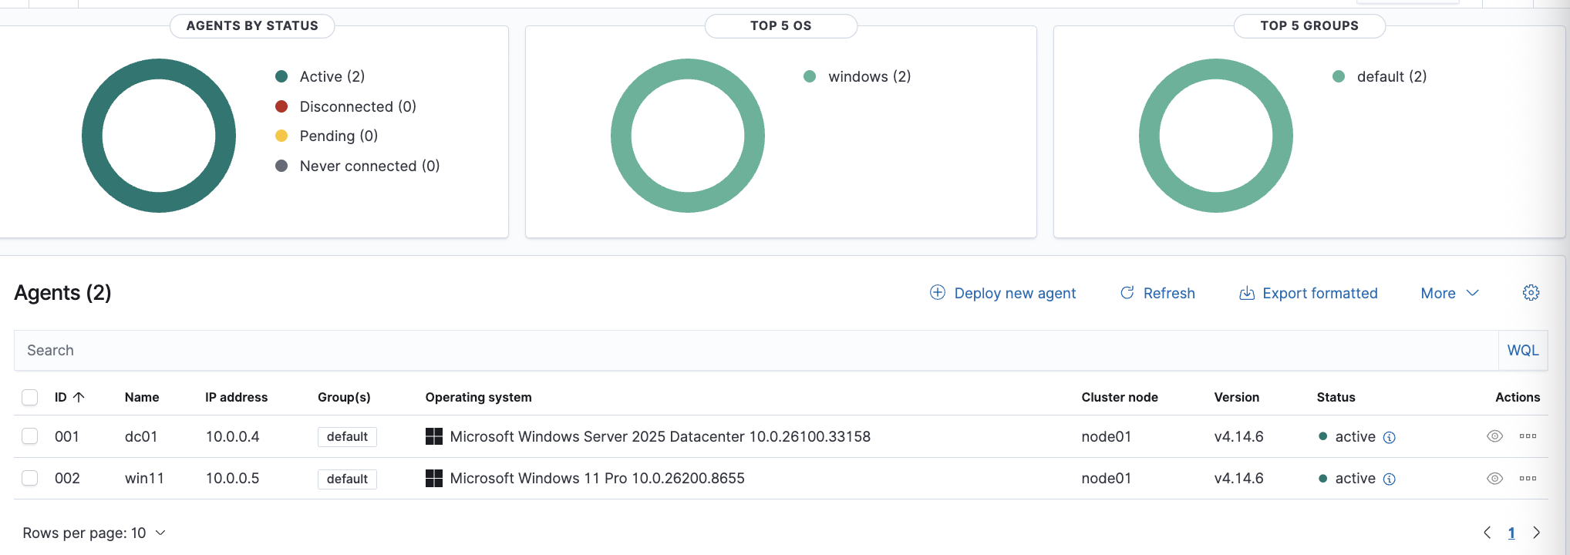Open more actions menu for agent dc01
This screenshot has height=555, width=1570.
(x=1528, y=436)
